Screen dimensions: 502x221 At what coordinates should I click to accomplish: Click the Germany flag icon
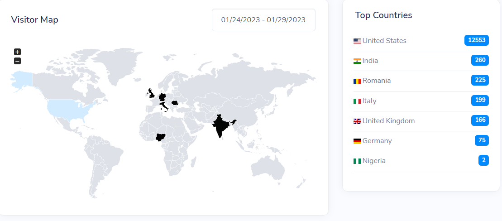[x=357, y=141]
